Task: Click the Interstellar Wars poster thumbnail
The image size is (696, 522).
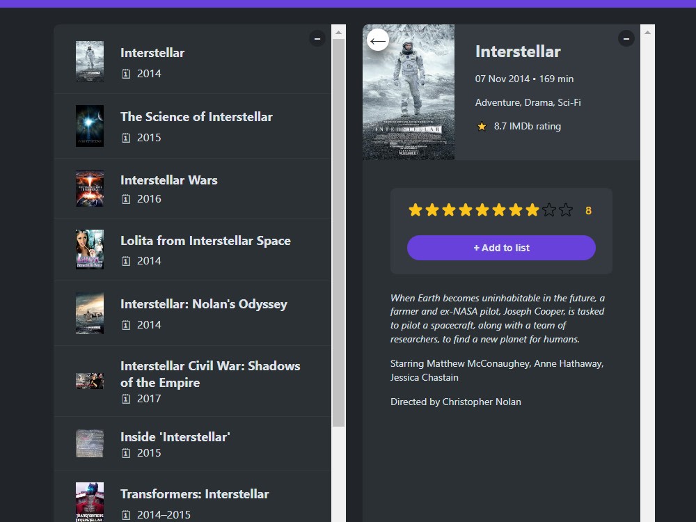Action: [90, 189]
